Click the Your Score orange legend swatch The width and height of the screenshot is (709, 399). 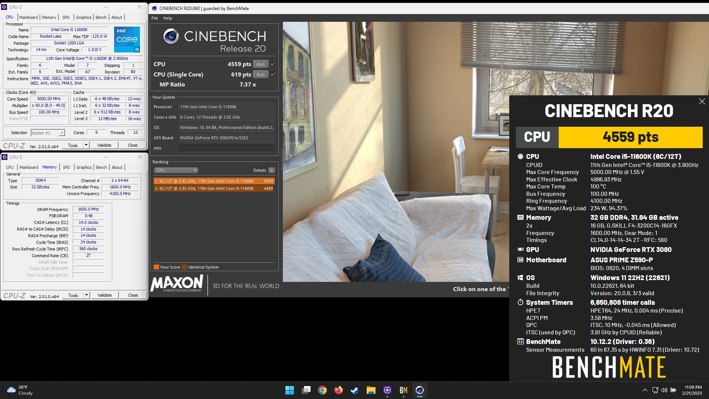coord(156,267)
